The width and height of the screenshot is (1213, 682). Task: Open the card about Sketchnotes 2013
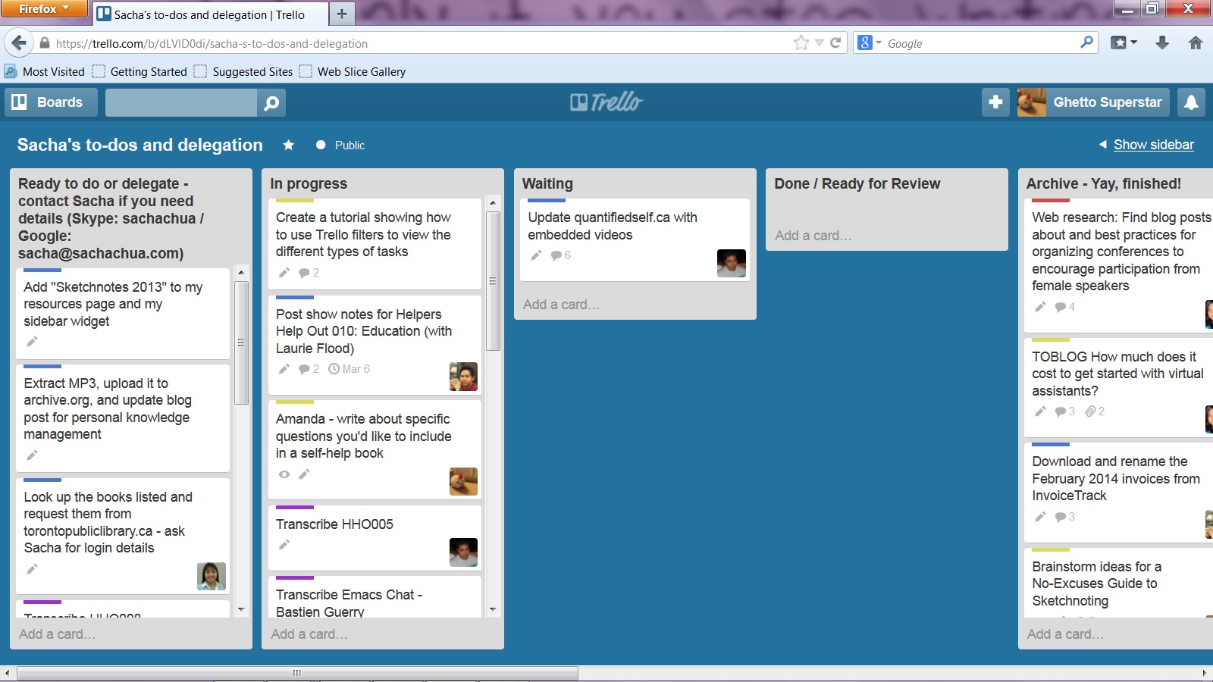(x=123, y=313)
